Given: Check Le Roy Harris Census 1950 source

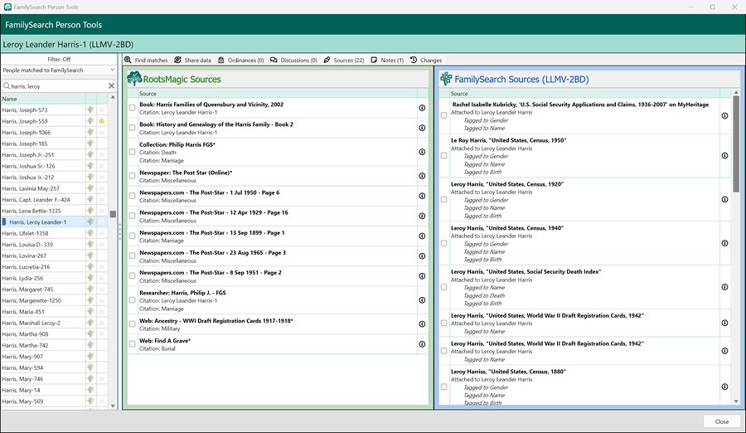Looking at the screenshot, I should [x=444, y=156].
